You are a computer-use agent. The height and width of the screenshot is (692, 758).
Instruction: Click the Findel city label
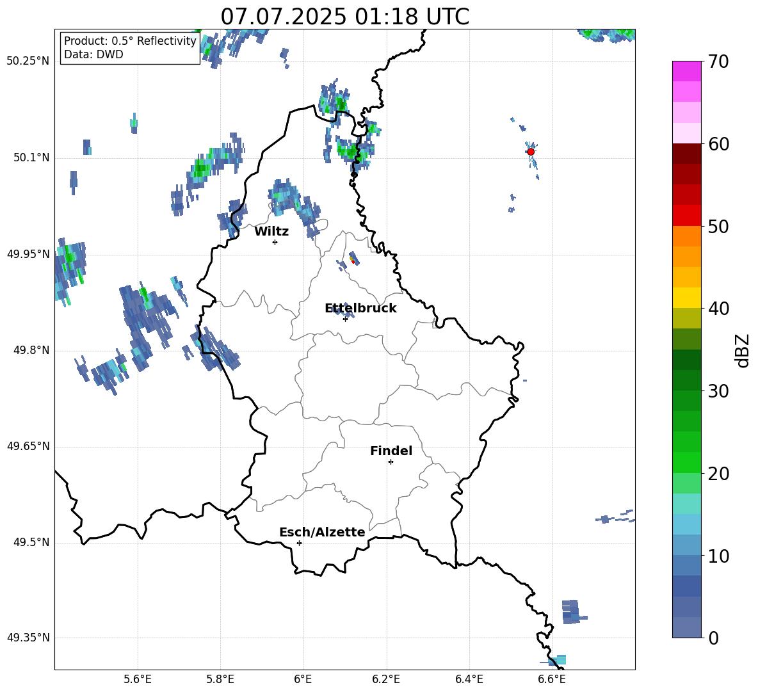[391, 451]
